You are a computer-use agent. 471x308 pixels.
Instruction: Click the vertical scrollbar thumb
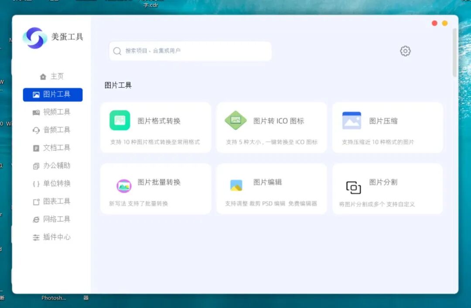(454, 53)
